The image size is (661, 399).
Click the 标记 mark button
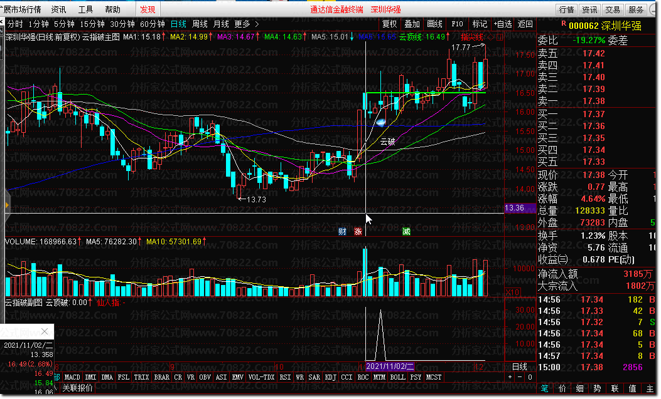[480, 24]
